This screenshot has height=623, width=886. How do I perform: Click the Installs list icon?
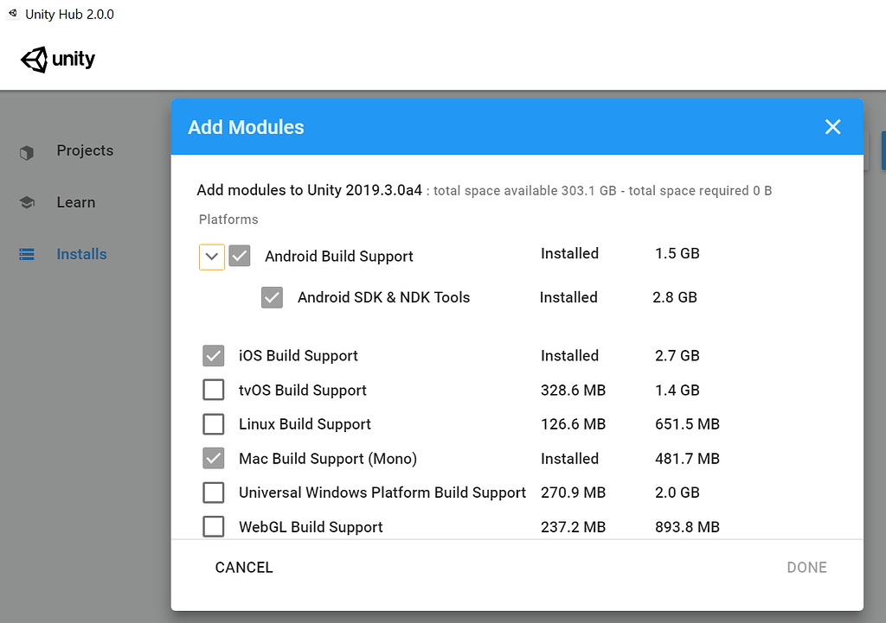pos(27,255)
